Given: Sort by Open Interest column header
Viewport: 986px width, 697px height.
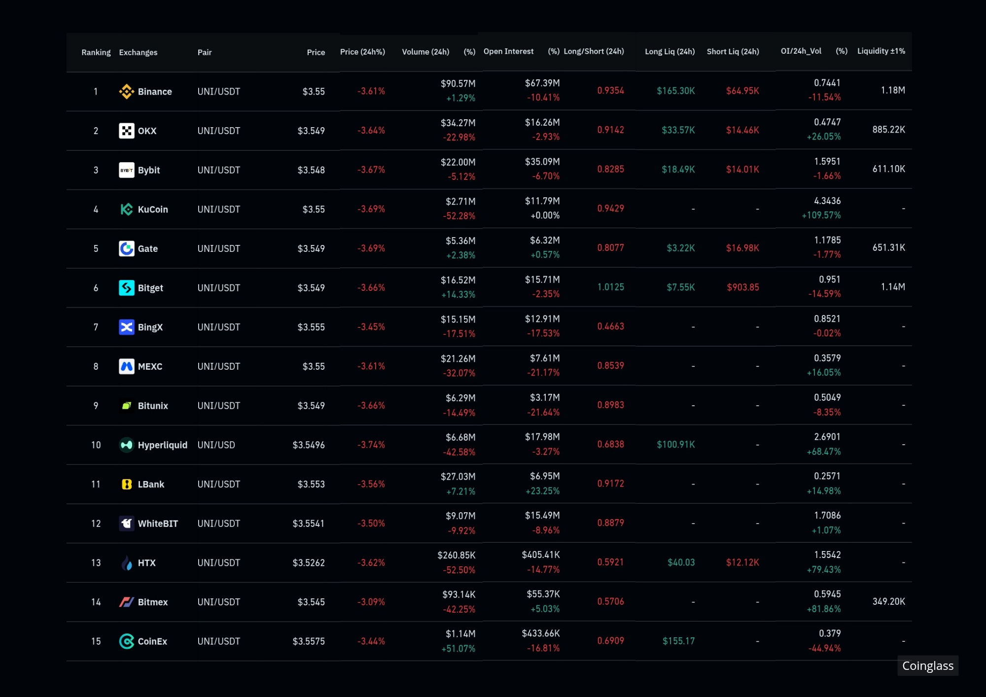Looking at the screenshot, I should point(508,51).
